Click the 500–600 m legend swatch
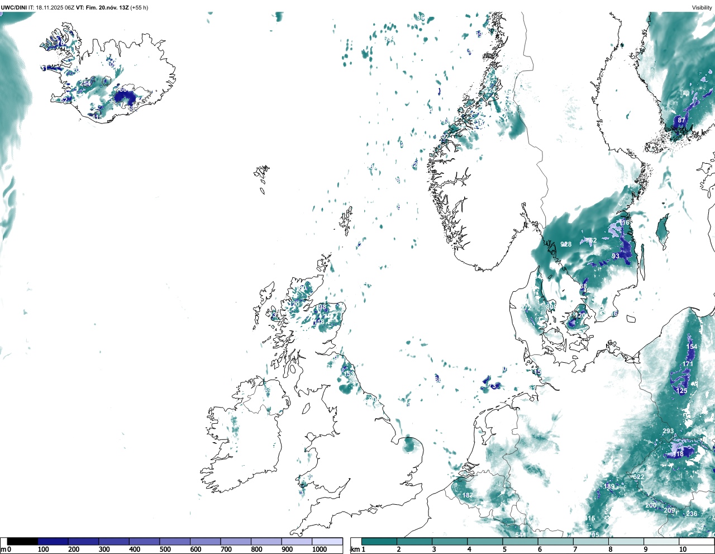715x554 pixels. pyautogui.click(x=175, y=541)
